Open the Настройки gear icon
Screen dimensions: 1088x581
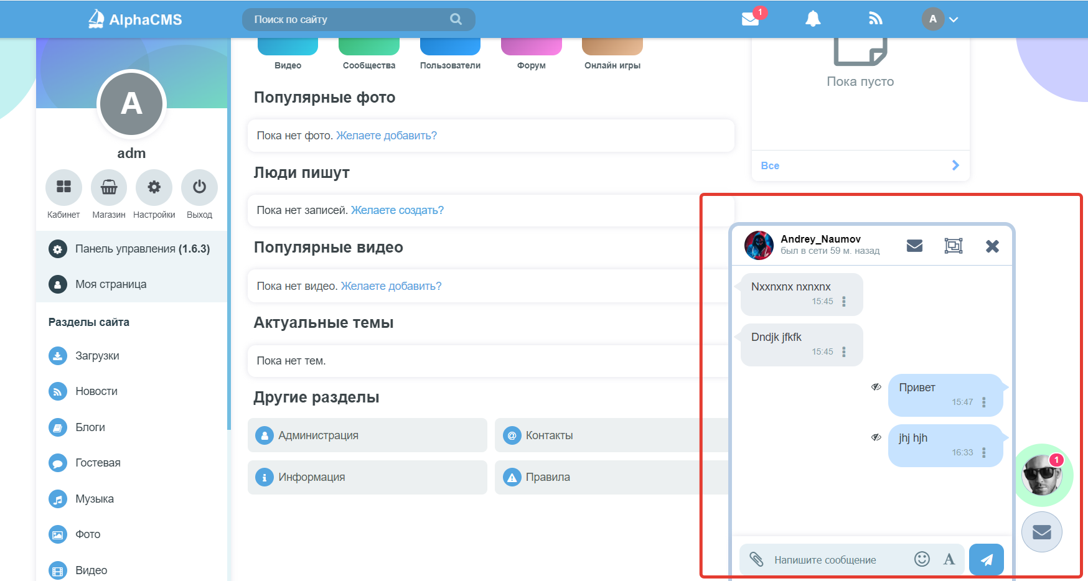tap(154, 187)
